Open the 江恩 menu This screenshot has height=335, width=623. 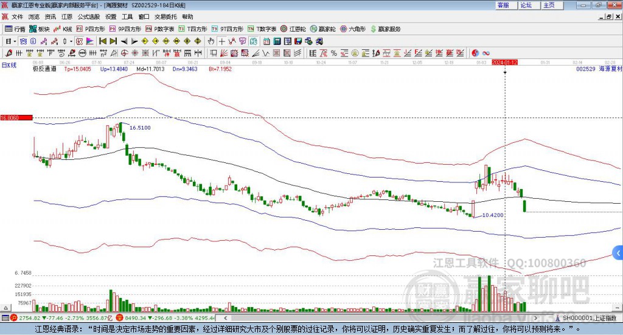click(x=67, y=16)
